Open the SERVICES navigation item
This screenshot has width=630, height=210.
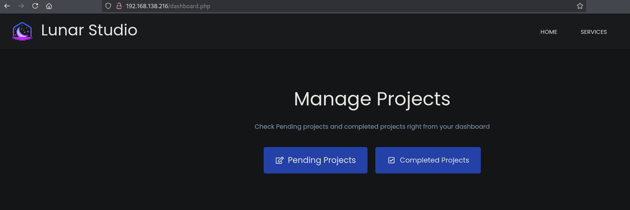click(x=594, y=32)
